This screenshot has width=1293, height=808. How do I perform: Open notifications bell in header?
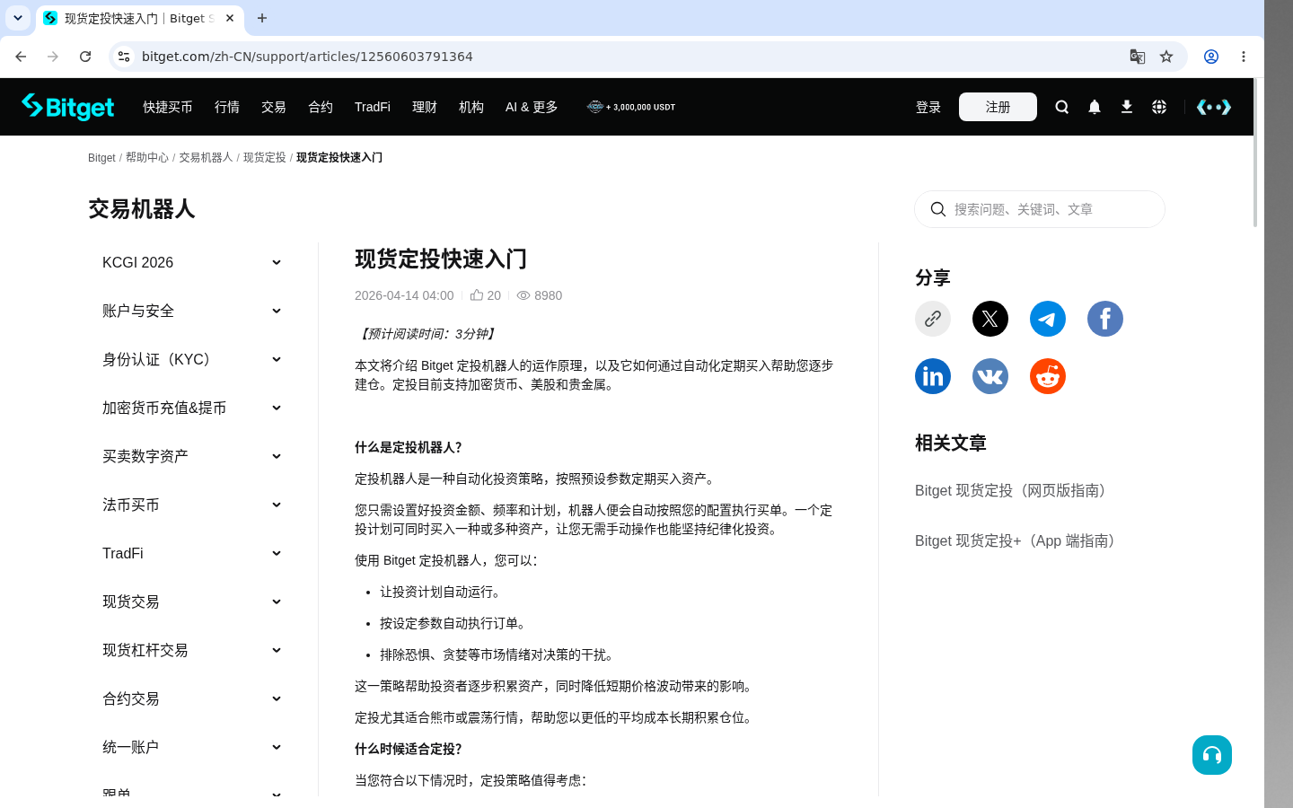click(1095, 107)
